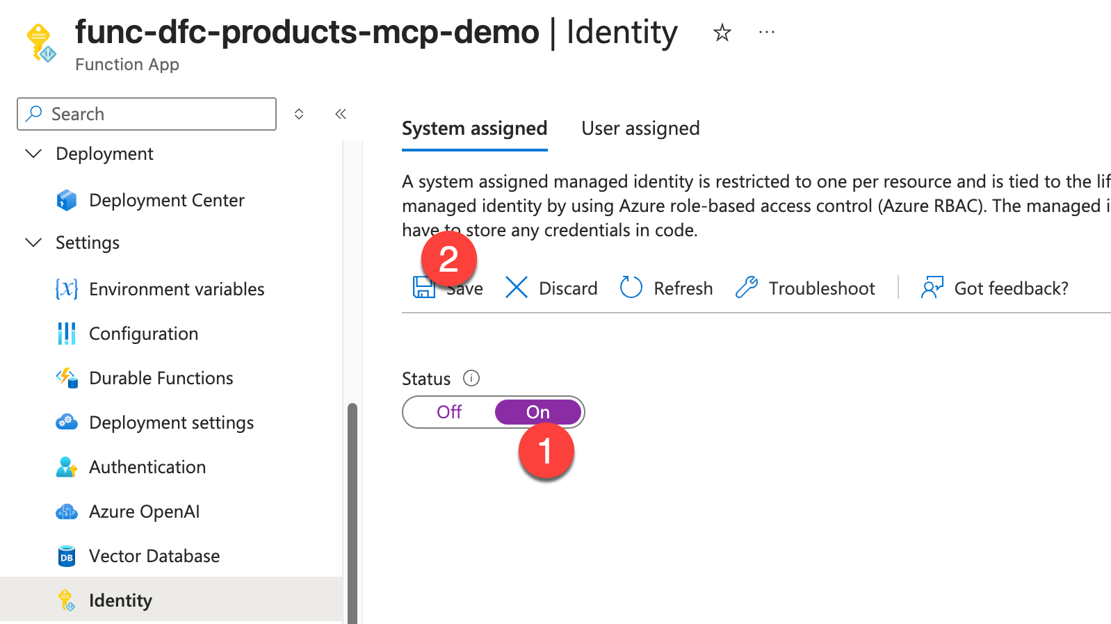The width and height of the screenshot is (1111, 624).
Task: Click the Durable Functions icon
Action: (x=67, y=378)
